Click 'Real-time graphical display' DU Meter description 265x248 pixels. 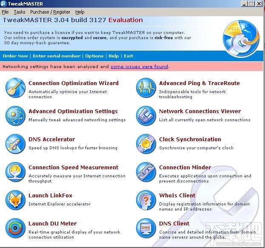(74, 234)
